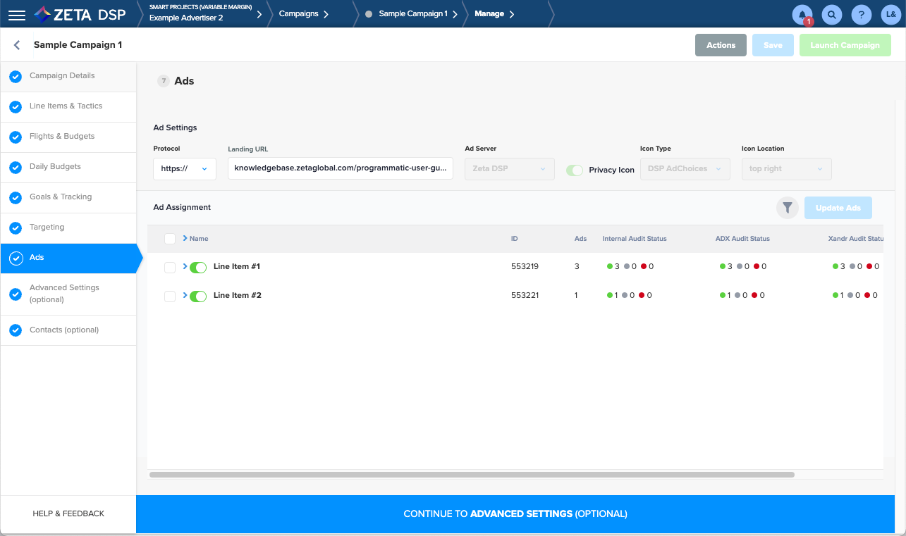Open the Icon Location dropdown

(x=786, y=169)
